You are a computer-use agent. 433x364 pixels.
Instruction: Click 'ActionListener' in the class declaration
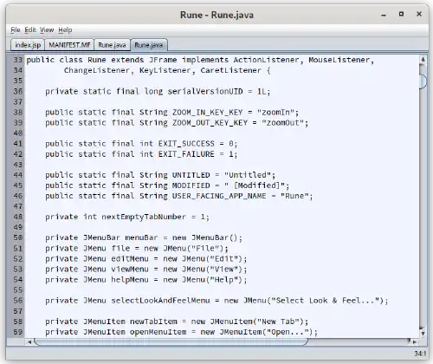pyautogui.click(x=266, y=60)
